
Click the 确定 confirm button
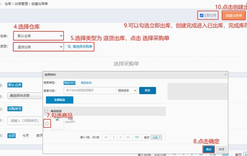click(x=208, y=149)
